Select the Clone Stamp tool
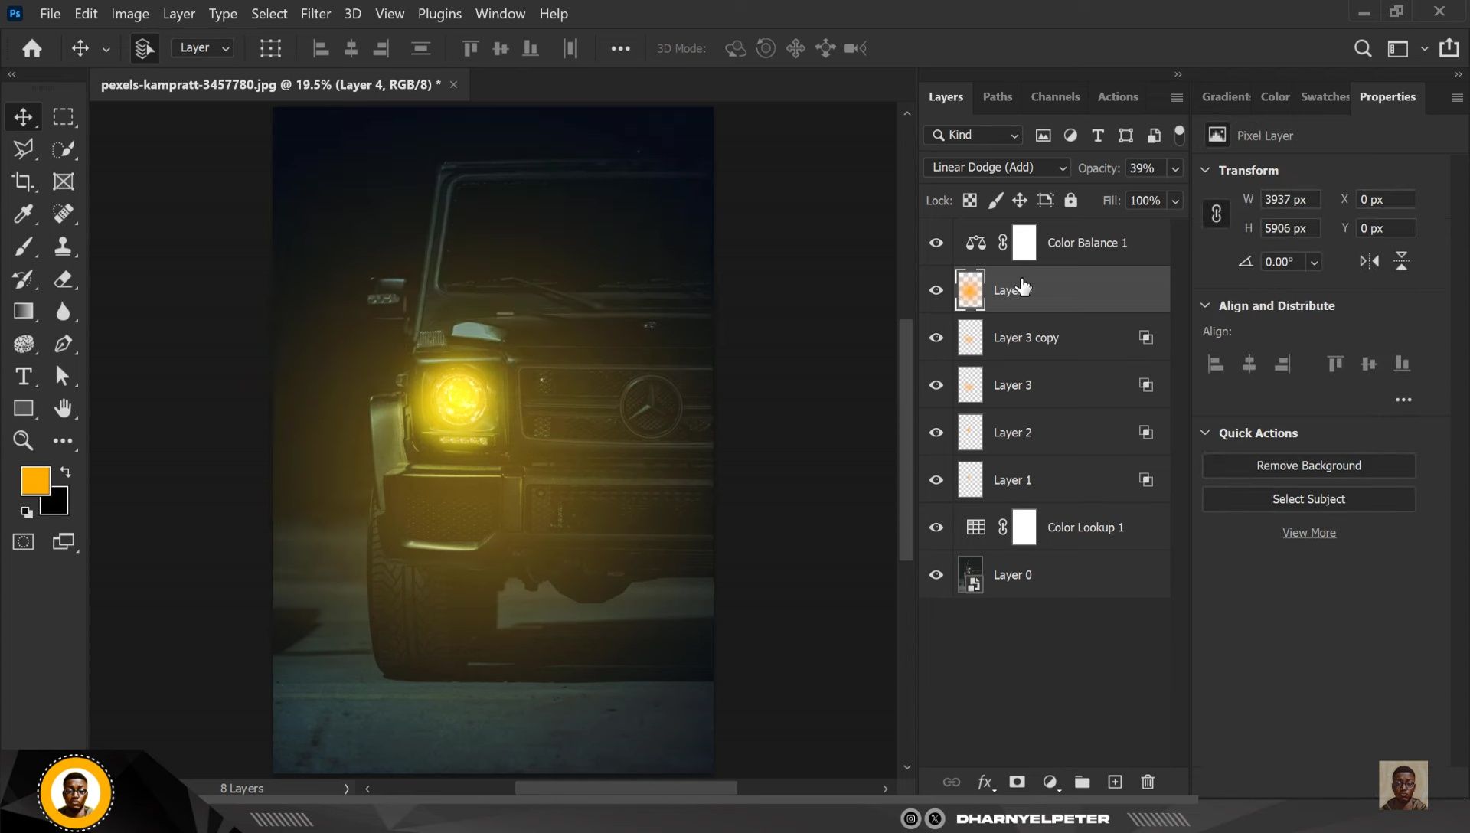The width and height of the screenshot is (1470, 833). (63, 247)
